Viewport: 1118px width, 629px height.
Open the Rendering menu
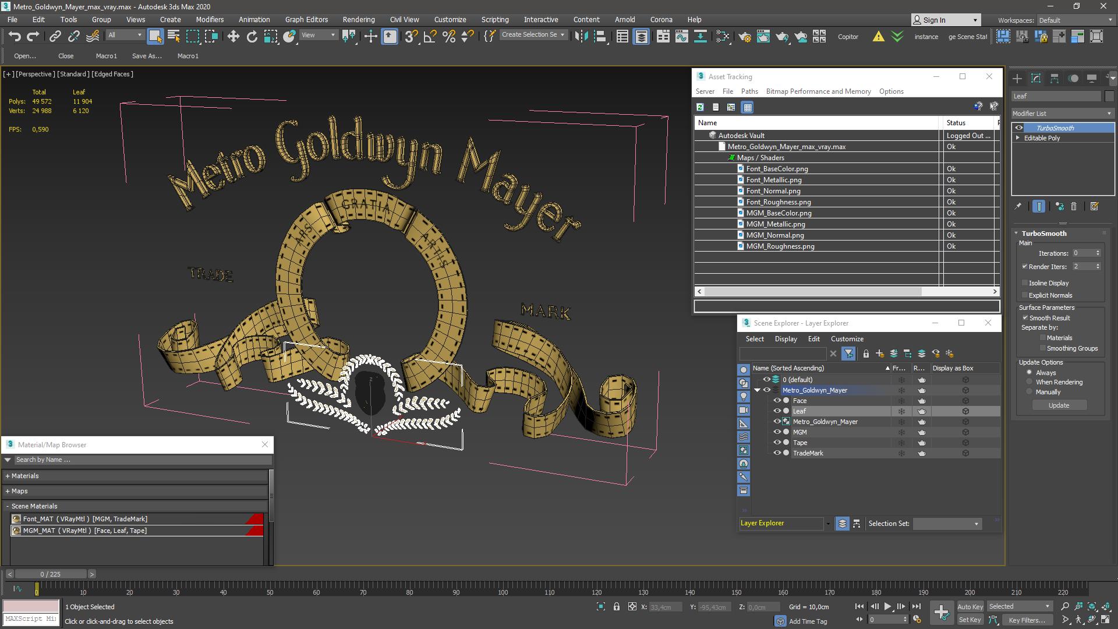point(358,19)
